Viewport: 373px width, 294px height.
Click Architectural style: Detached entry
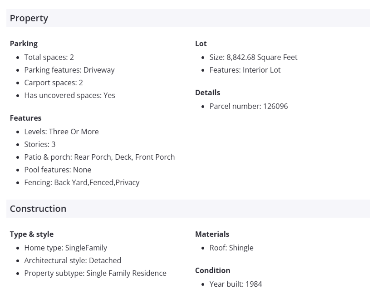tap(73, 260)
